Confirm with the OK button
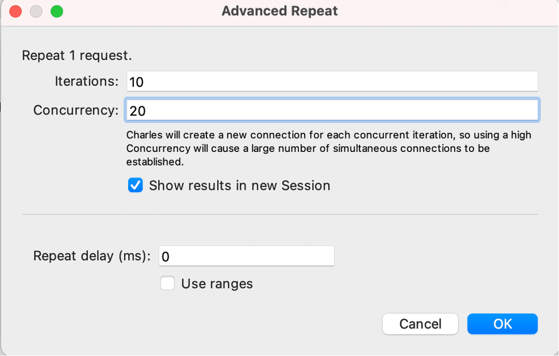This screenshot has height=356, width=559. (502, 324)
